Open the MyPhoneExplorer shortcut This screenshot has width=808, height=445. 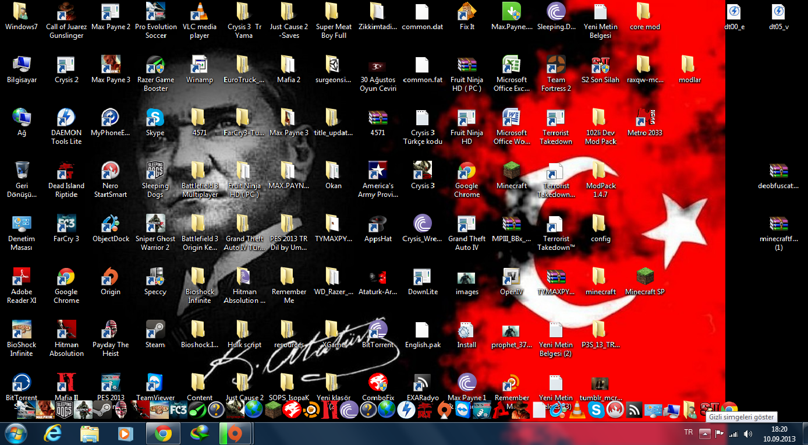tap(111, 123)
